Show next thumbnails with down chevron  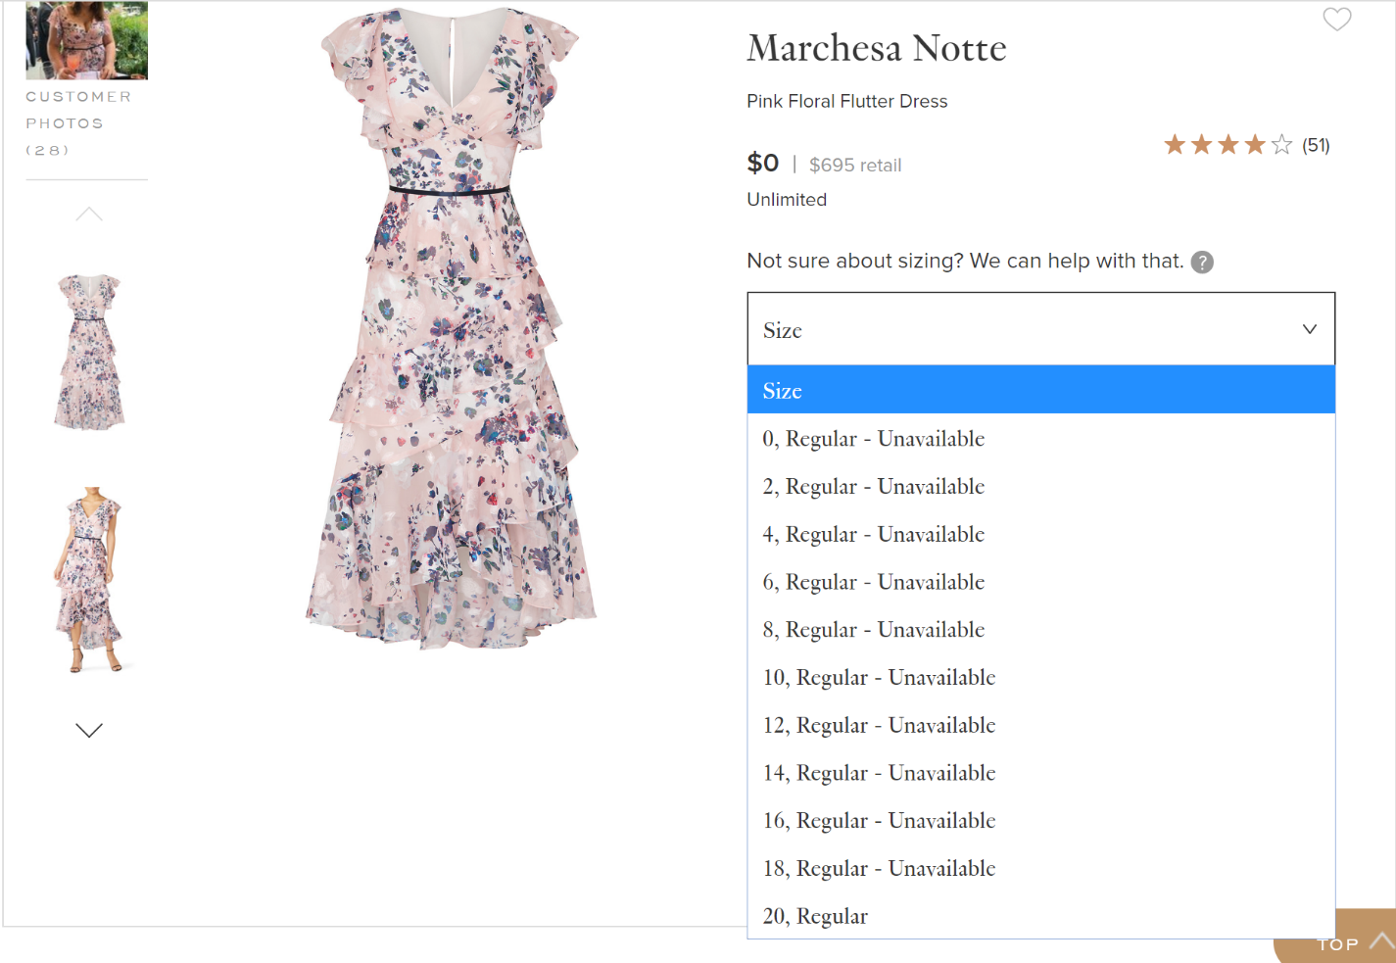89,730
